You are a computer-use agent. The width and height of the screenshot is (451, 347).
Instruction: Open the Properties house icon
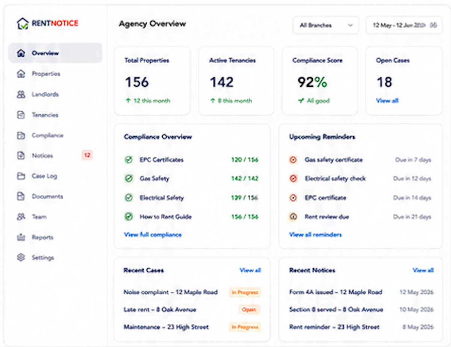click(x=21, y=74)
